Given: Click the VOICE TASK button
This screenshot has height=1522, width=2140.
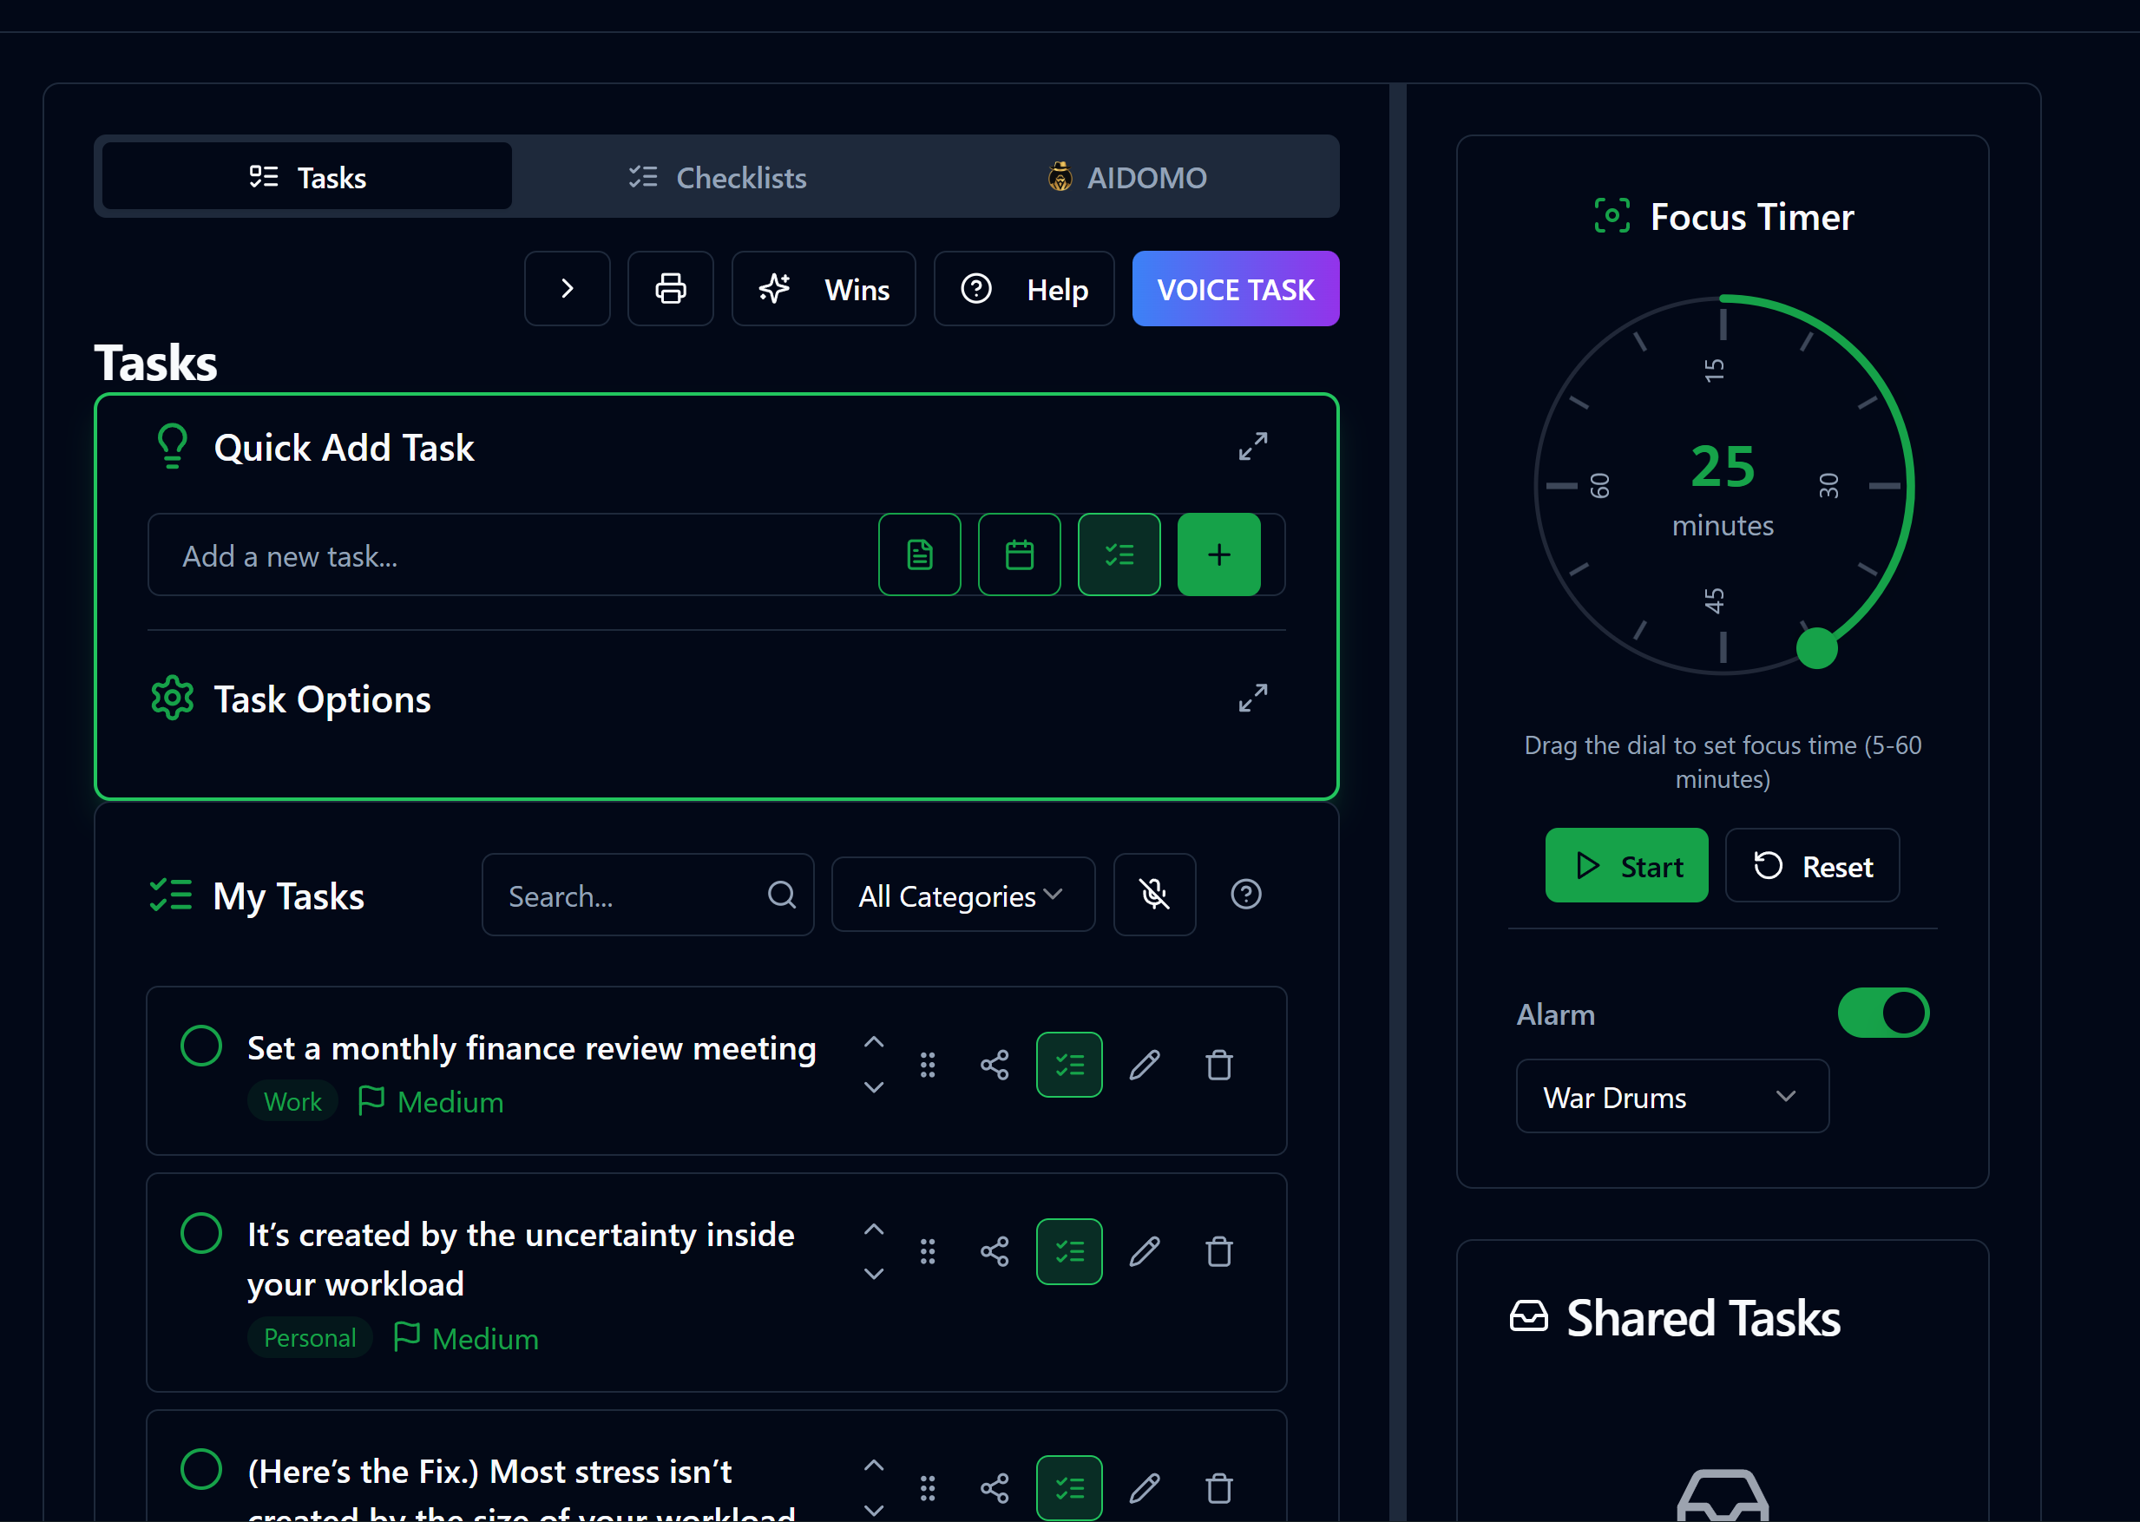Looking at the screenshot, I should coord(1236,289).
